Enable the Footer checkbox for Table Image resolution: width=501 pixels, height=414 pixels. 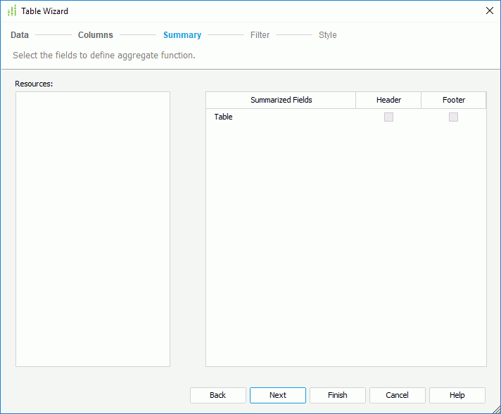coord(453,117)
